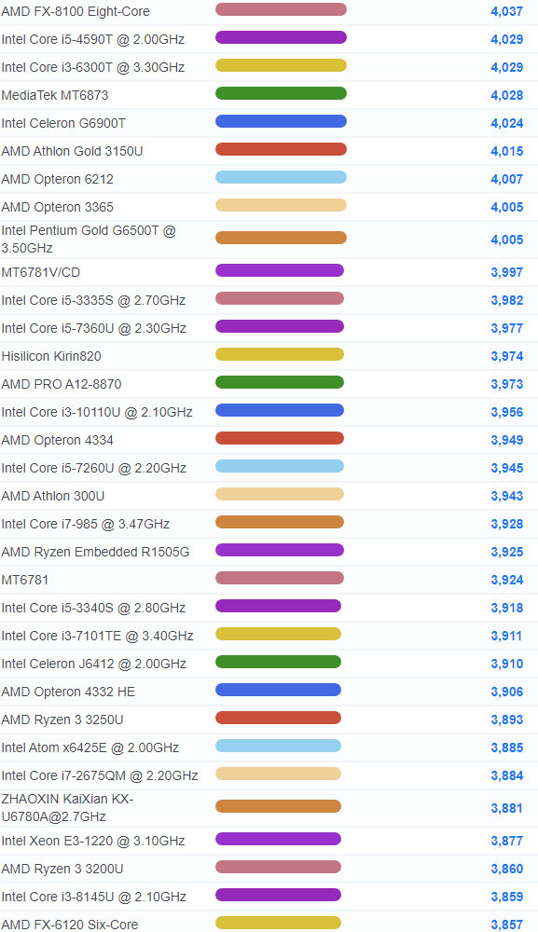Open ZHAOXIN KaiXian KX-U6780A@2.7GHz entry

67,807
